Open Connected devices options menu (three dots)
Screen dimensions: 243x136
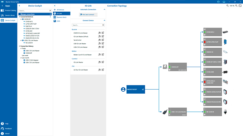(x=50, y=17)
